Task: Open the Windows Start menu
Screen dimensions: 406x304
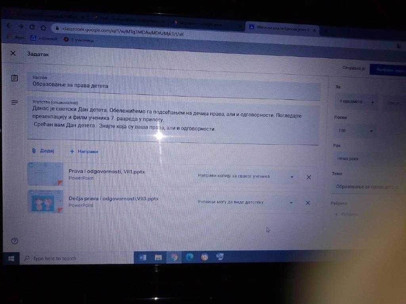Action: click(x=11, y=258)
